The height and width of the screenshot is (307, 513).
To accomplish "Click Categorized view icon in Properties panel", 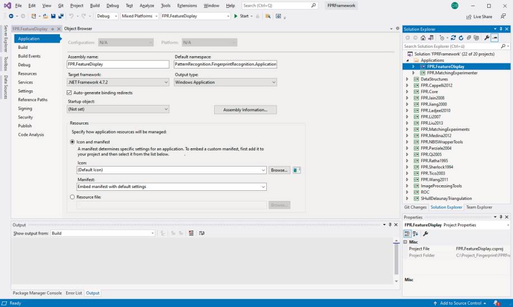I will tap(408, 233).
